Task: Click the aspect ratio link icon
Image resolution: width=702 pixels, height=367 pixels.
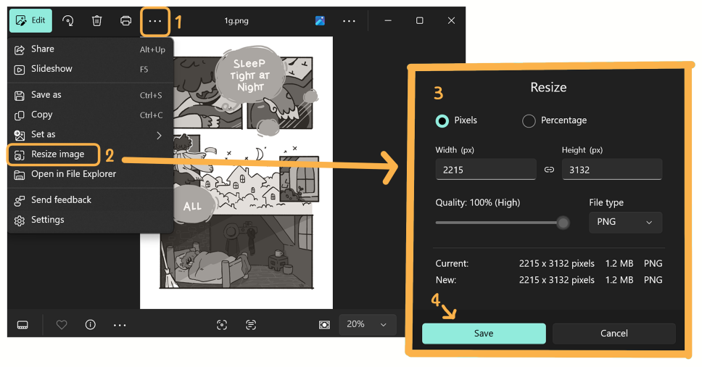Action: pos(549,170)
